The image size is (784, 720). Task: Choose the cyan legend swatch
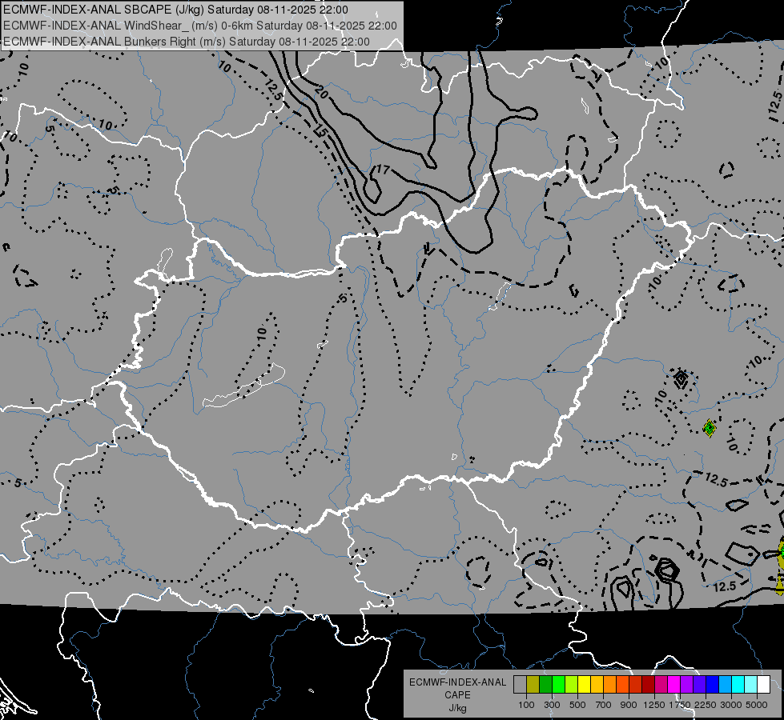click(x=738, y=684)
